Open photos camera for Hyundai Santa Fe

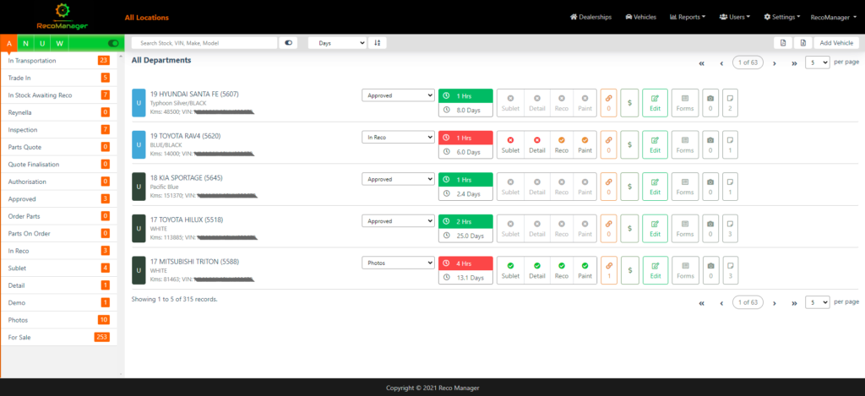pos(710,103)
